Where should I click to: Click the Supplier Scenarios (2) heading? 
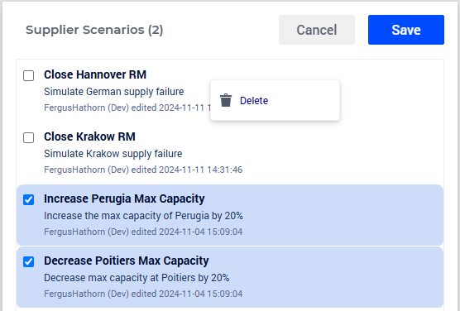94,30
